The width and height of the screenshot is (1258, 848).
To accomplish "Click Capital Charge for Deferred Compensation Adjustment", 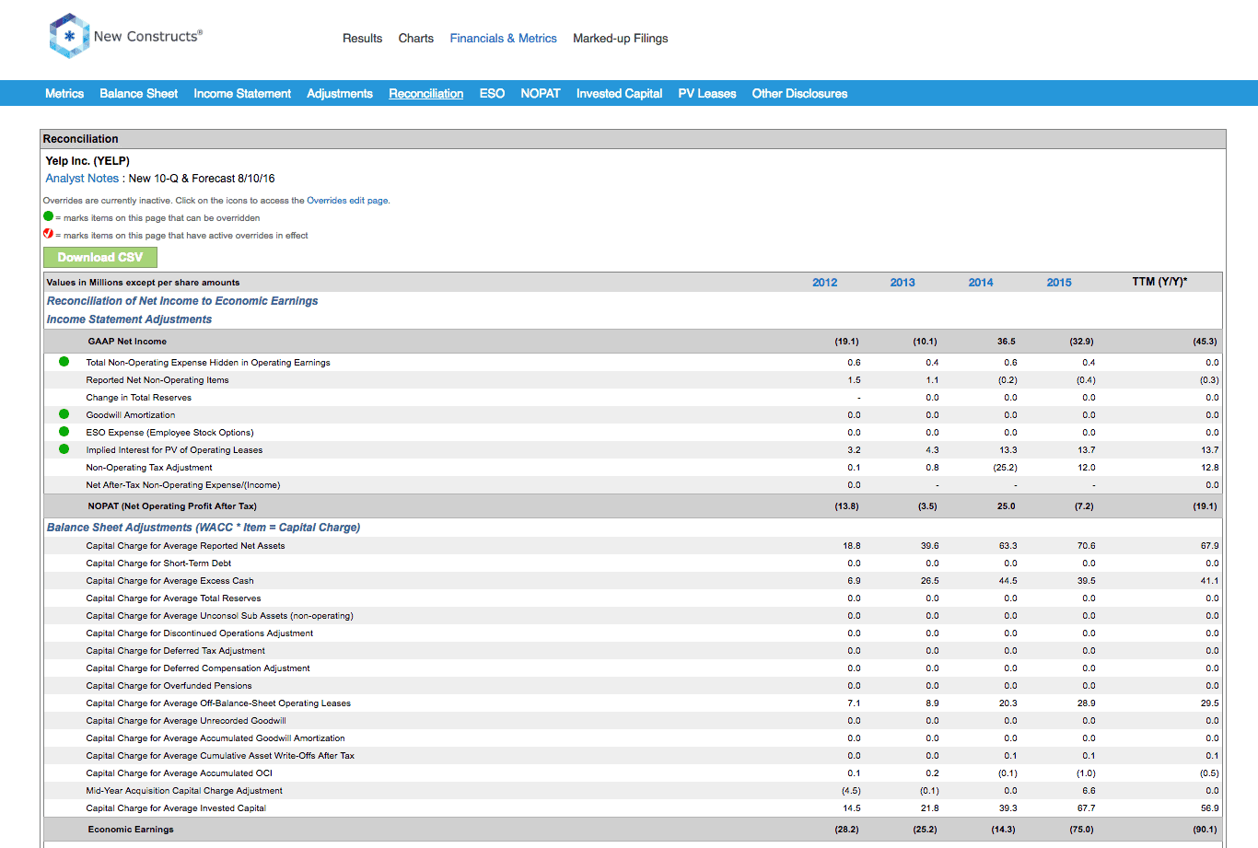I will [x=198, y=668].
